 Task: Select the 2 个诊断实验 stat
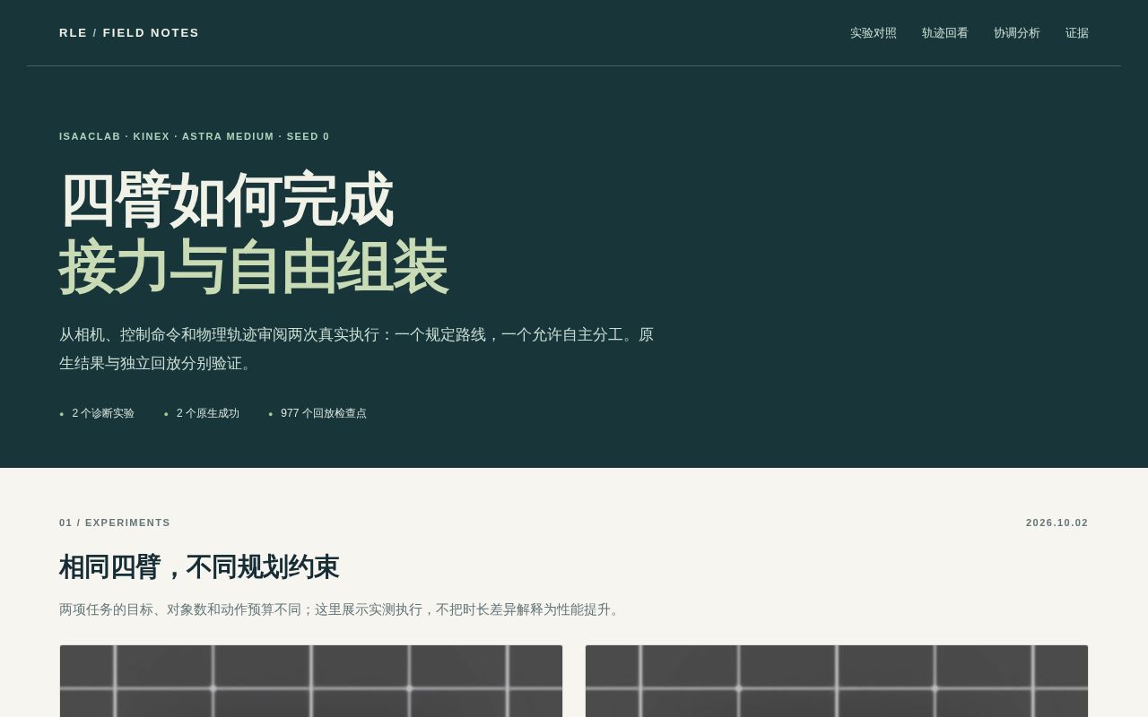[103, 413]
